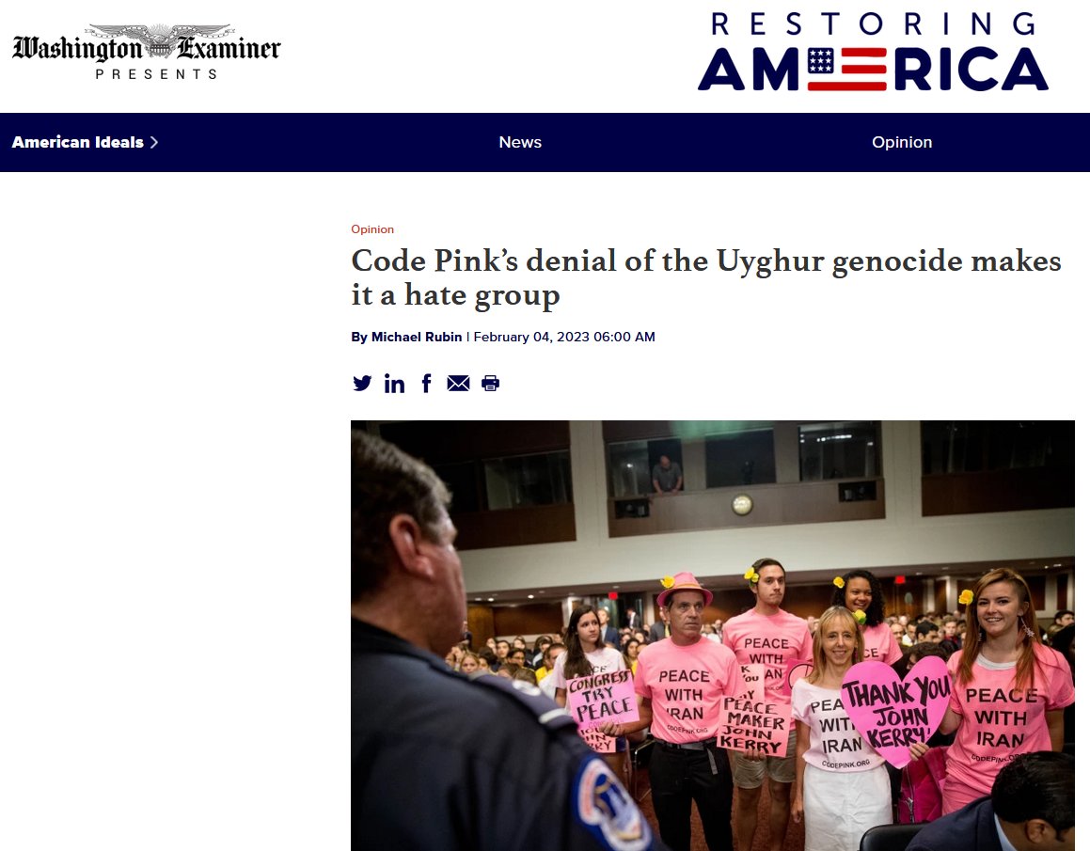Open the red Opinion category label
Image resolution: width=1090 pixels, height=851 pixels.
372,229
